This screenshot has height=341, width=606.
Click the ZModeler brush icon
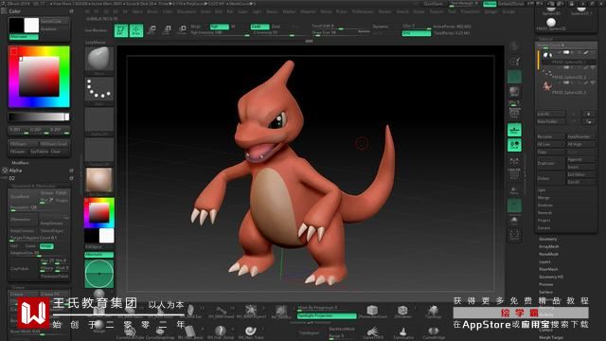pos(402,312)
